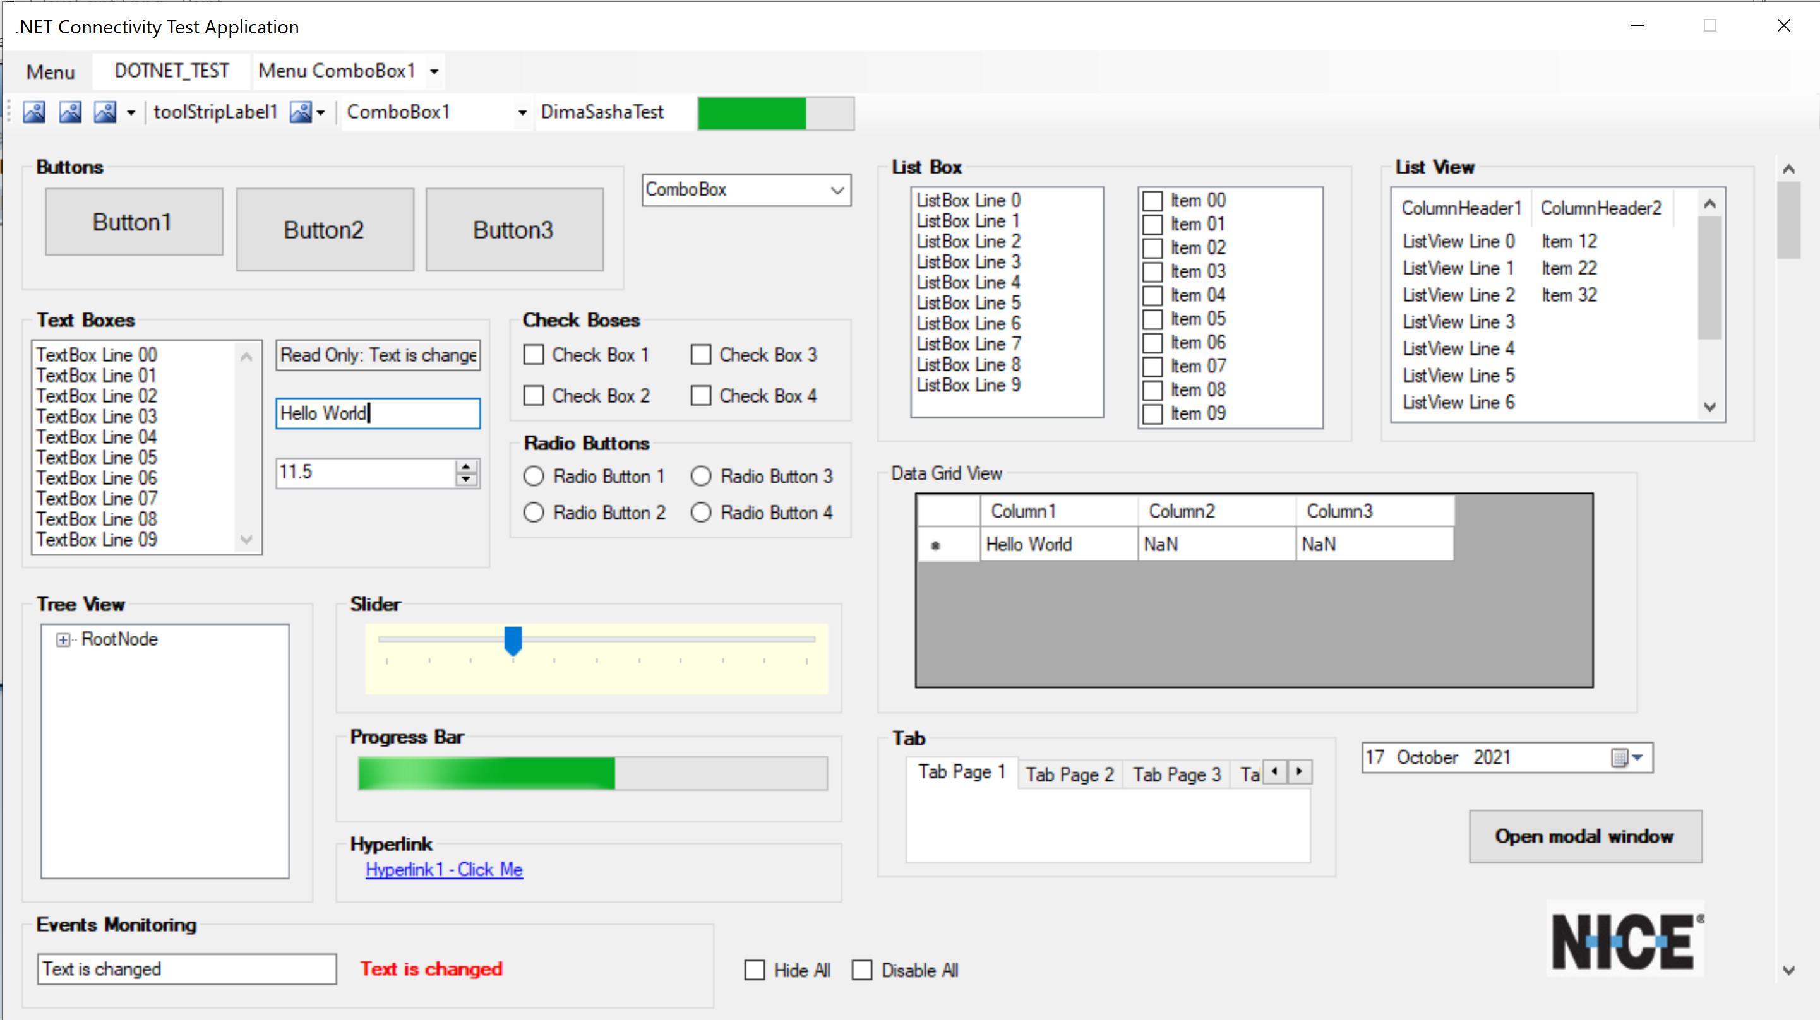The height and width of the screenshot is (1020, 1820).
Task: Click the second image icon in toolstrip
Action: coord(69,112)
